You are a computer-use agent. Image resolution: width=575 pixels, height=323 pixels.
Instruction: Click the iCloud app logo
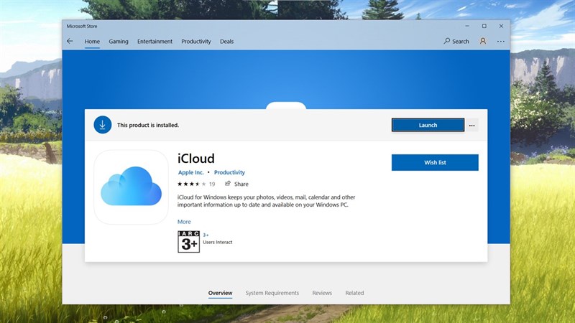(x=132, y=187)
